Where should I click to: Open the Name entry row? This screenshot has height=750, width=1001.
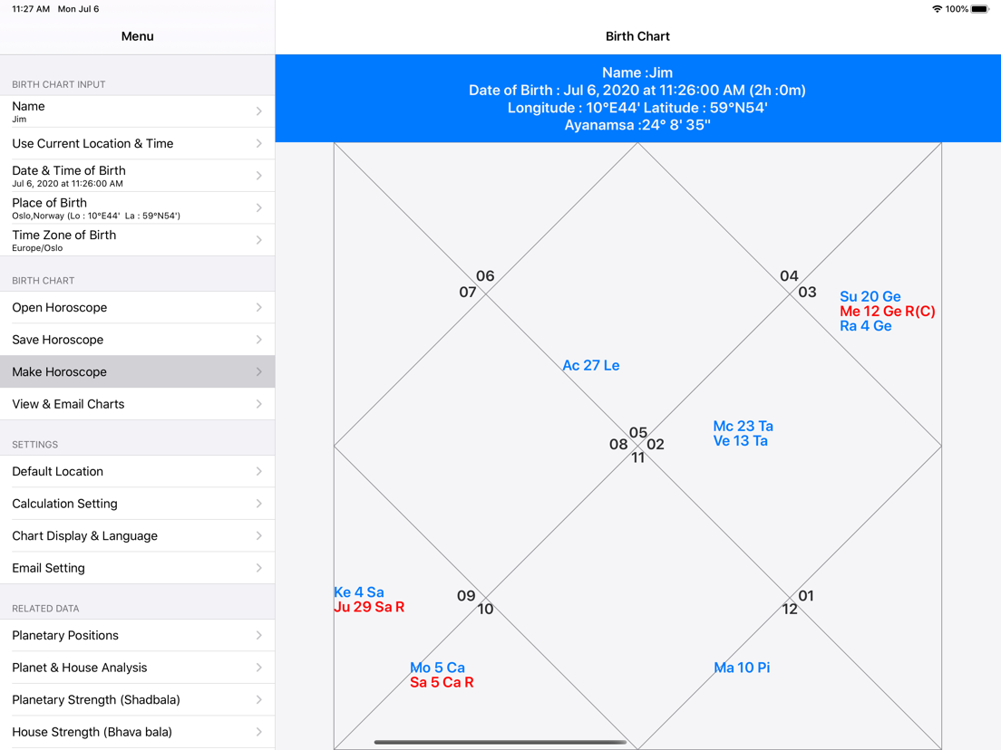[137, 111]
